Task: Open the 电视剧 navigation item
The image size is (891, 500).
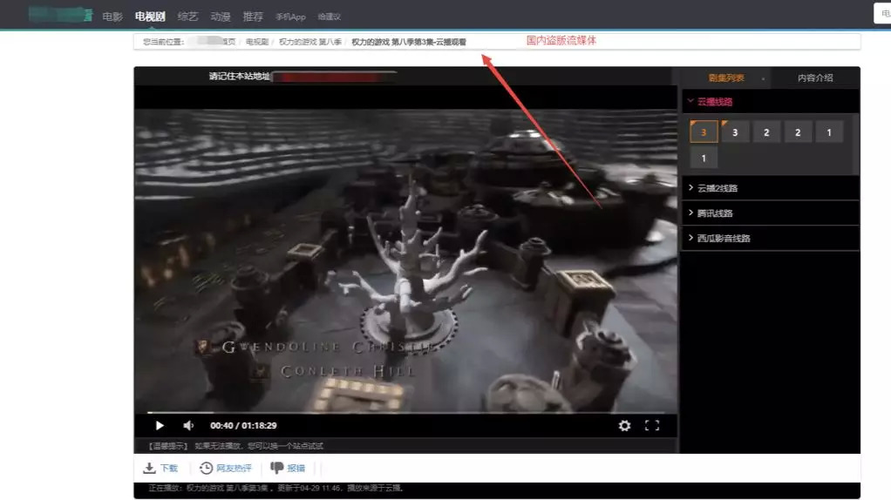Action: click(150, 17)
